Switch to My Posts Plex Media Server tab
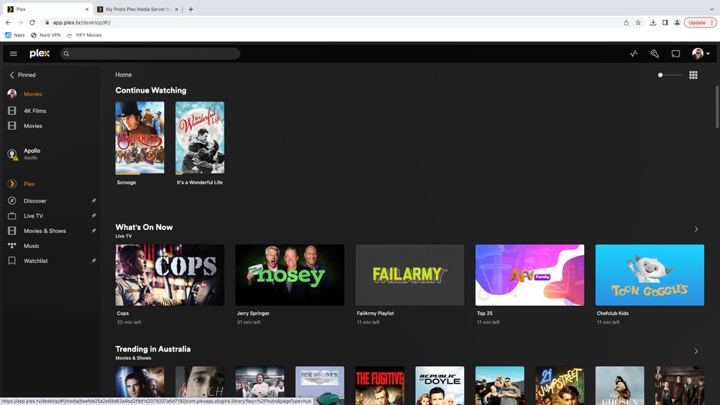This screenshot has width=720, height=405. click(137, 9)
